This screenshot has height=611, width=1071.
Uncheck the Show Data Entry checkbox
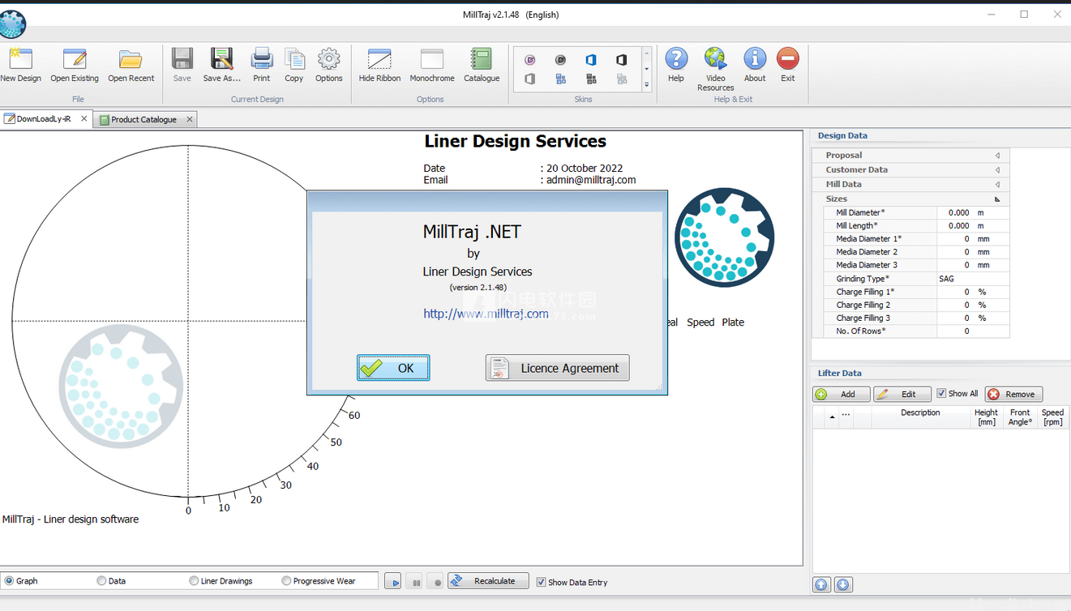[x=541, y=582]
